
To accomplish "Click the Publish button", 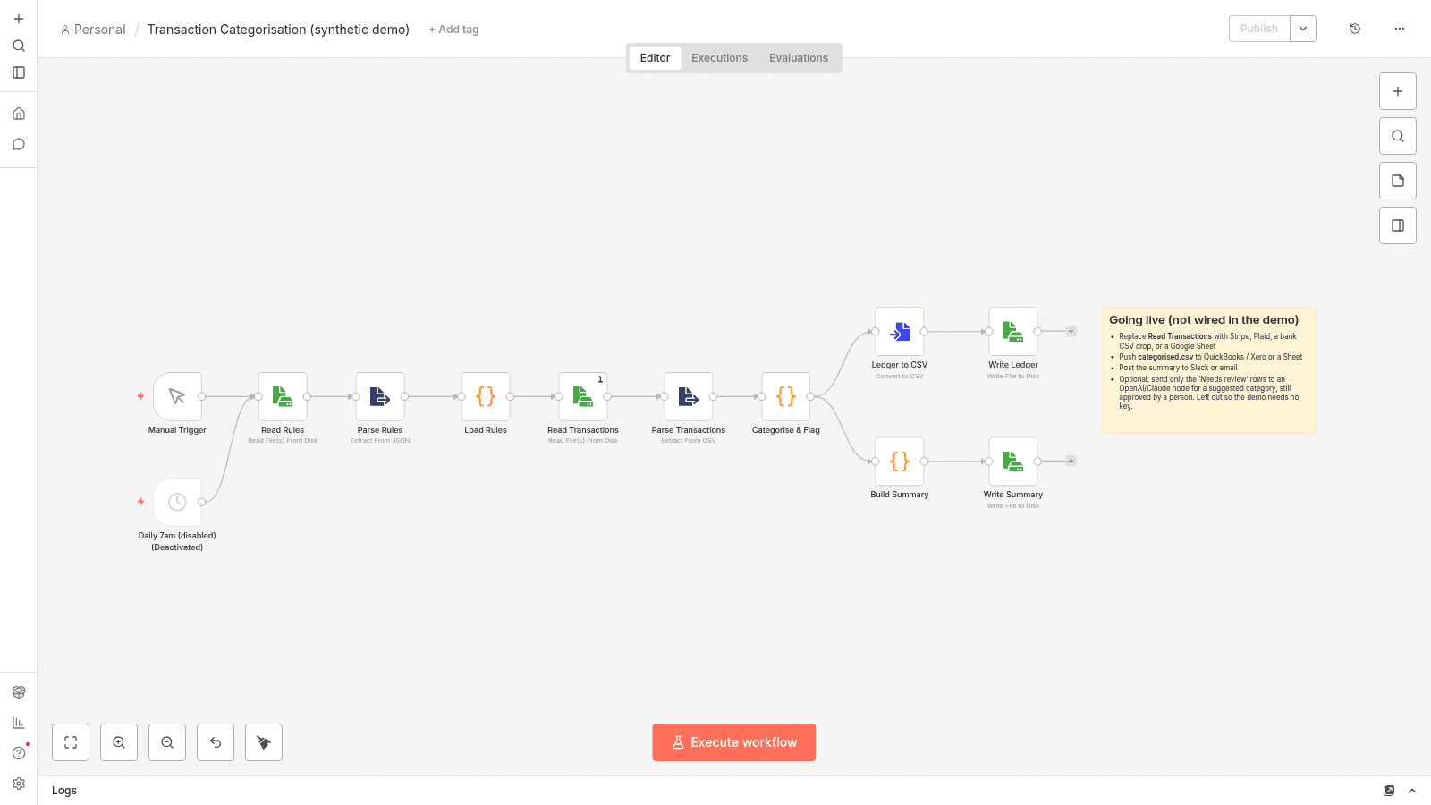I will tap(1259, 29).
